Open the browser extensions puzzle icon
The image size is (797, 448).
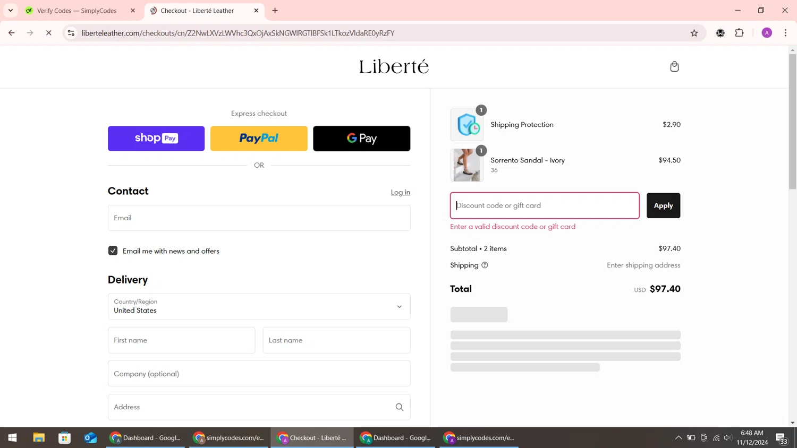pos(739,33)
